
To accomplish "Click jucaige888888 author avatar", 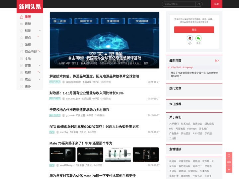I will click(63, 82).
